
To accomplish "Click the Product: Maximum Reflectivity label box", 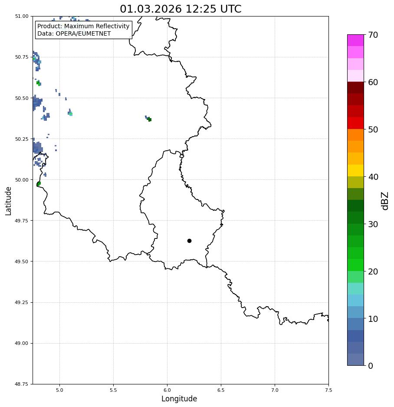I will (83, 30).
